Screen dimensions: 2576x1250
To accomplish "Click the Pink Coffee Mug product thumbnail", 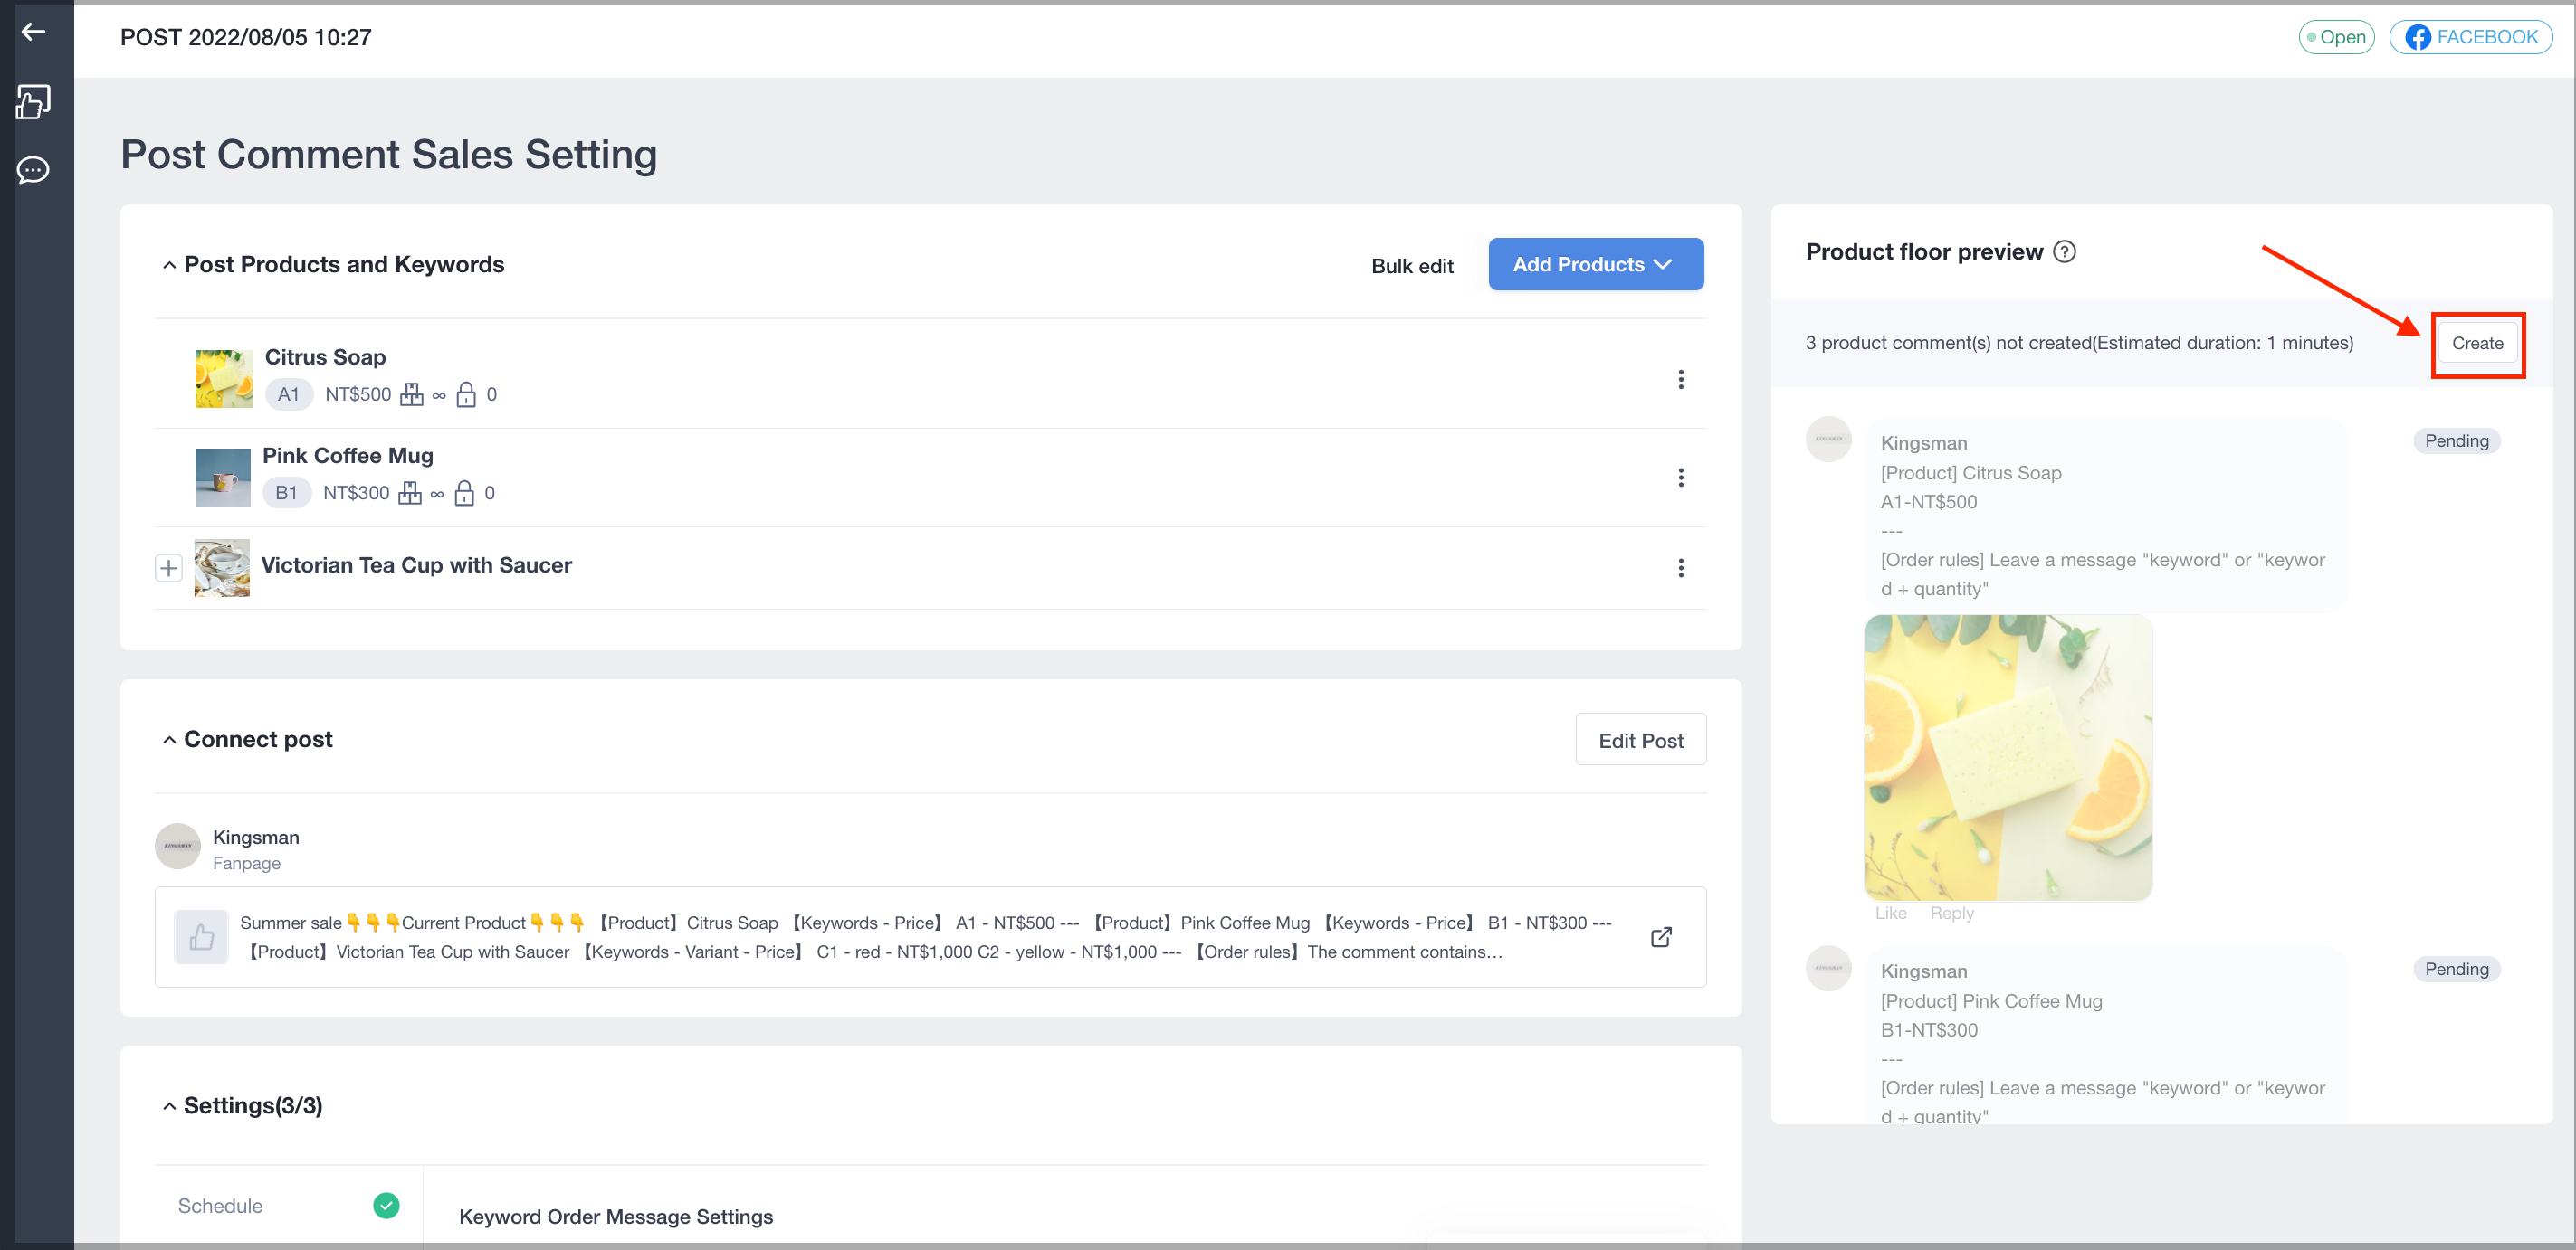I will tap(222, 477).
